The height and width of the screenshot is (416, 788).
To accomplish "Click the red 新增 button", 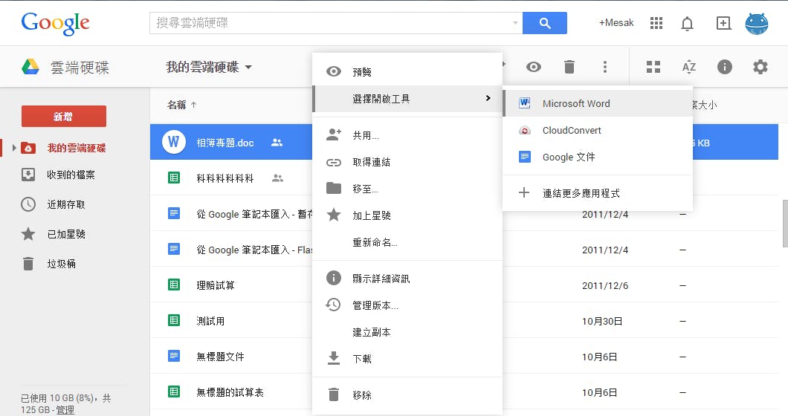I will (63, 117).
